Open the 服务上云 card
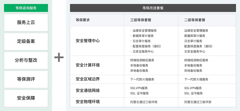 pos(26,23)
